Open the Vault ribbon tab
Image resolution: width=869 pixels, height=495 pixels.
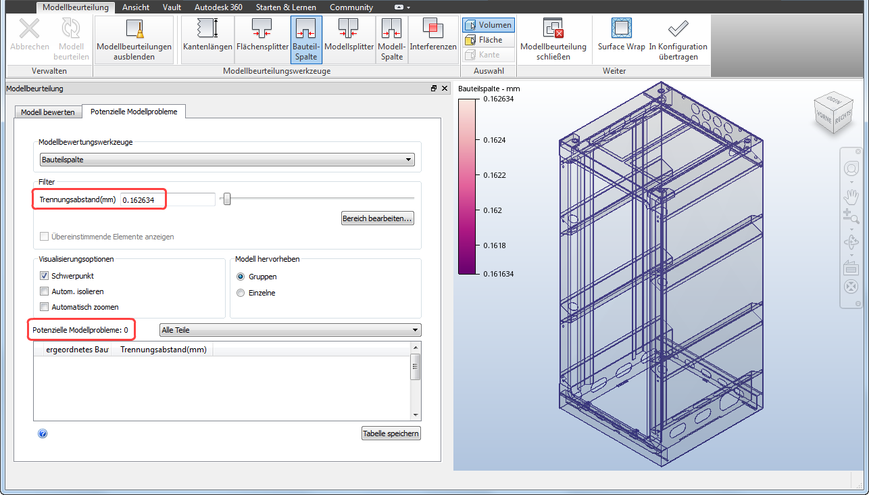[x=172, y=7]
